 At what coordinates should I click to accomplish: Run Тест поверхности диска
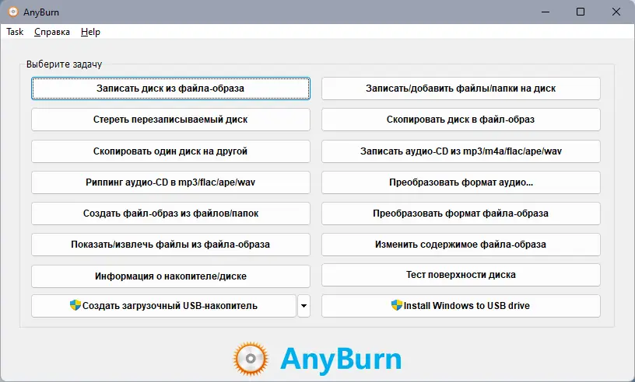[x=461, y=275]
